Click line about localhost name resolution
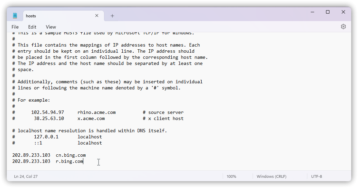358x188 pixels. [89, 131]
